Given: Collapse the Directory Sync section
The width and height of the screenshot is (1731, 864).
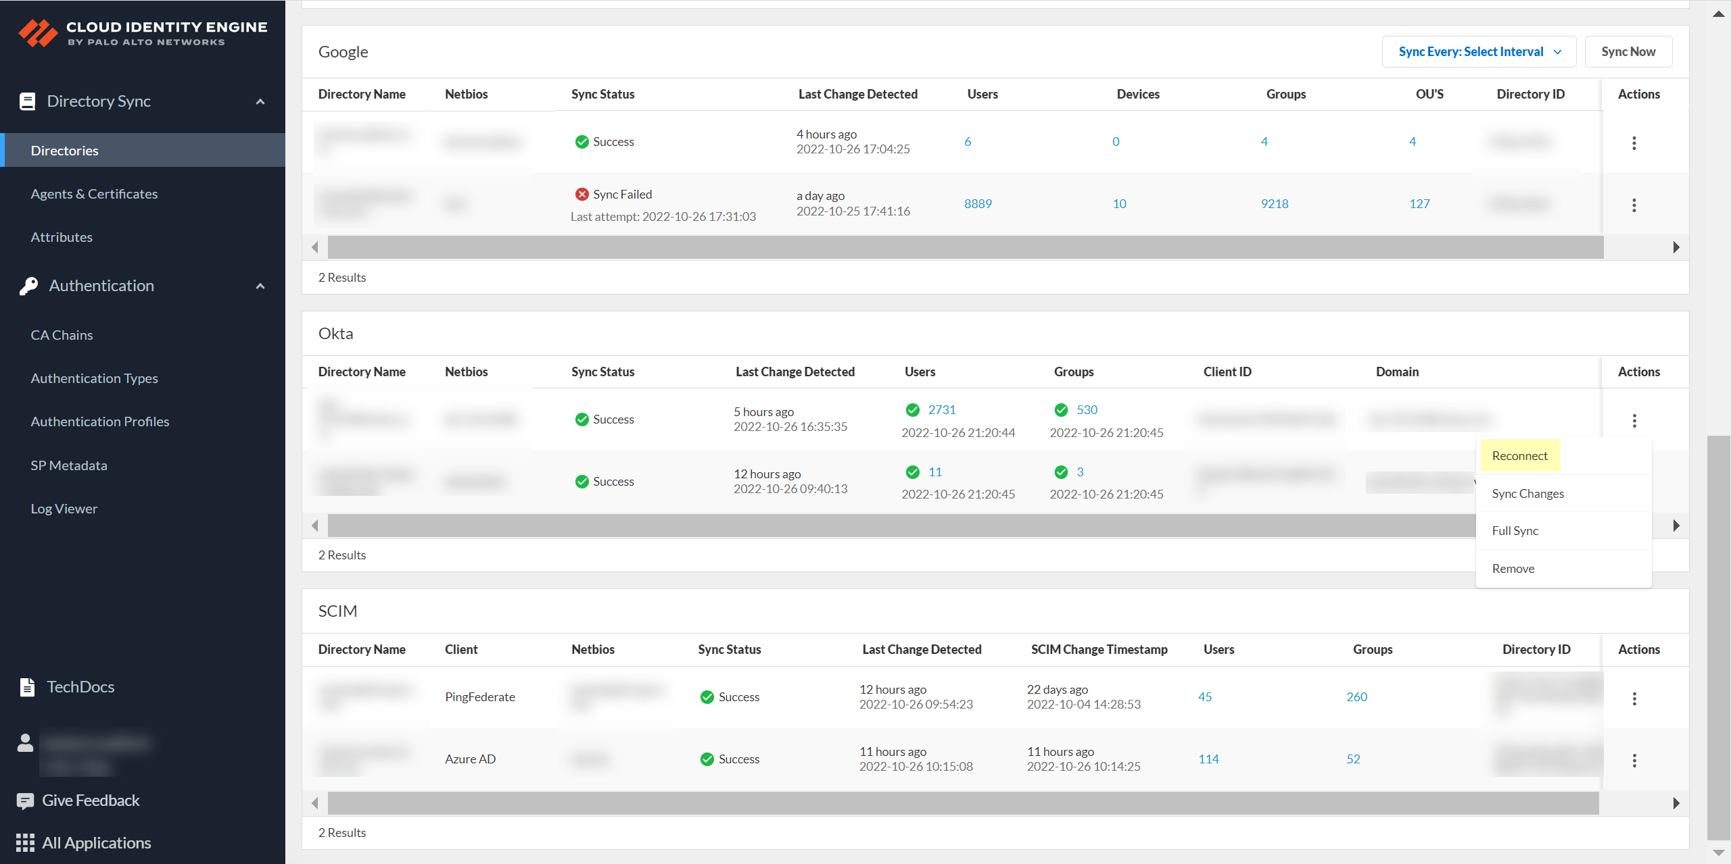Looking at the screenshot, I should pyautogui.click(x=260, y=102).
